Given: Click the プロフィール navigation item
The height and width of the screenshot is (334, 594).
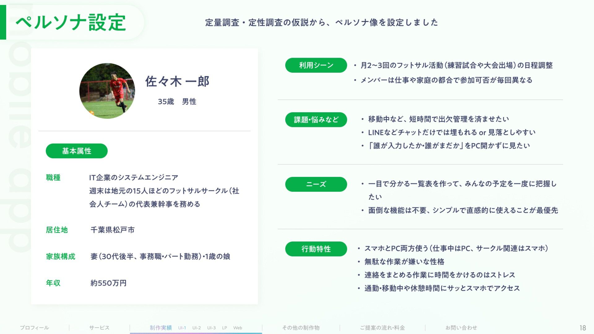Looking at the screenshot, I should 34,328.
